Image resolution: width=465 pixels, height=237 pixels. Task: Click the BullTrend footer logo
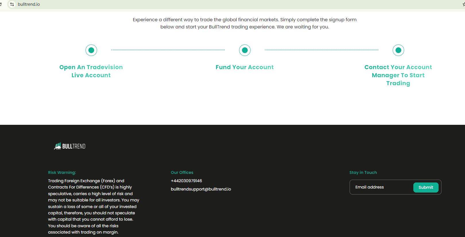click(x=70, y=146)
